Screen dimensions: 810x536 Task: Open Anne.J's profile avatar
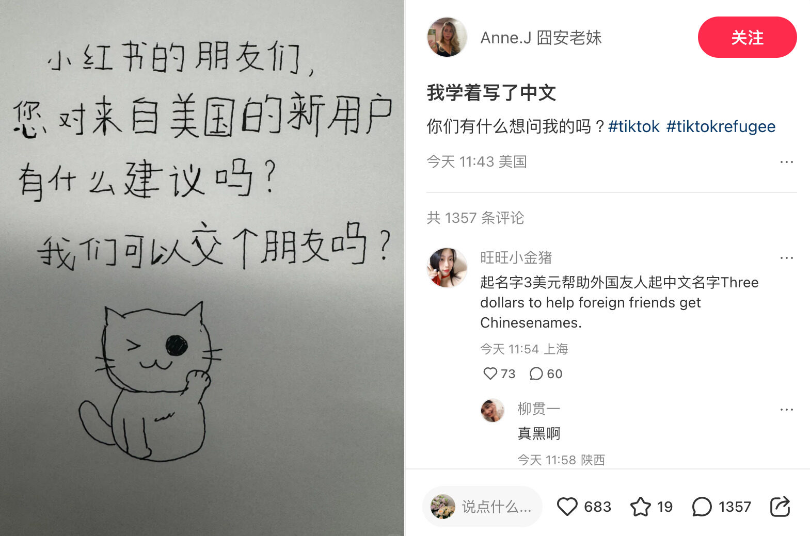(x=447, y=37)
